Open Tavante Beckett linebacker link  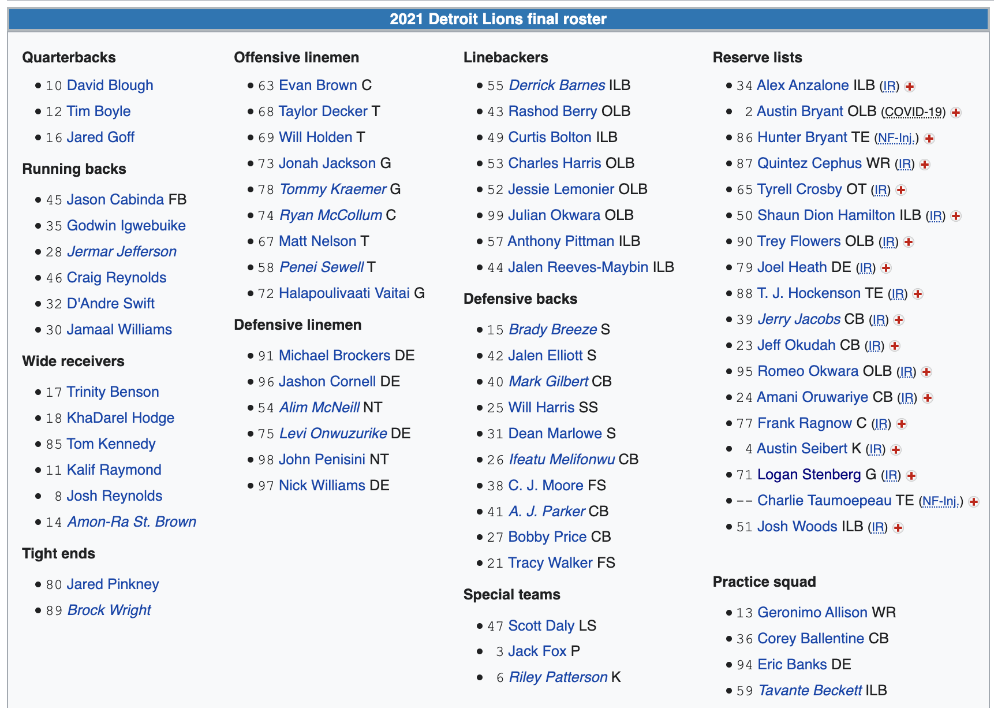(810, 691)
